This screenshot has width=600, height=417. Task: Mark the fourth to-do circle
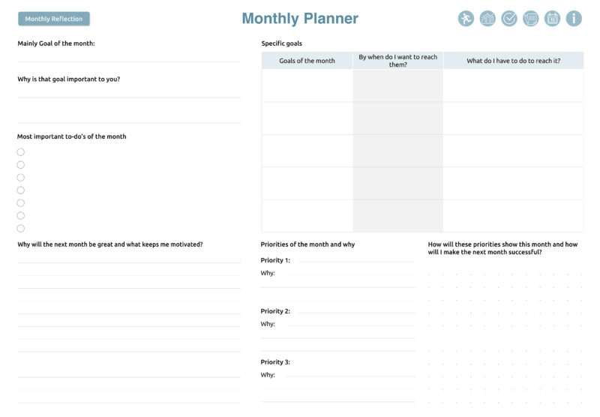21,190
